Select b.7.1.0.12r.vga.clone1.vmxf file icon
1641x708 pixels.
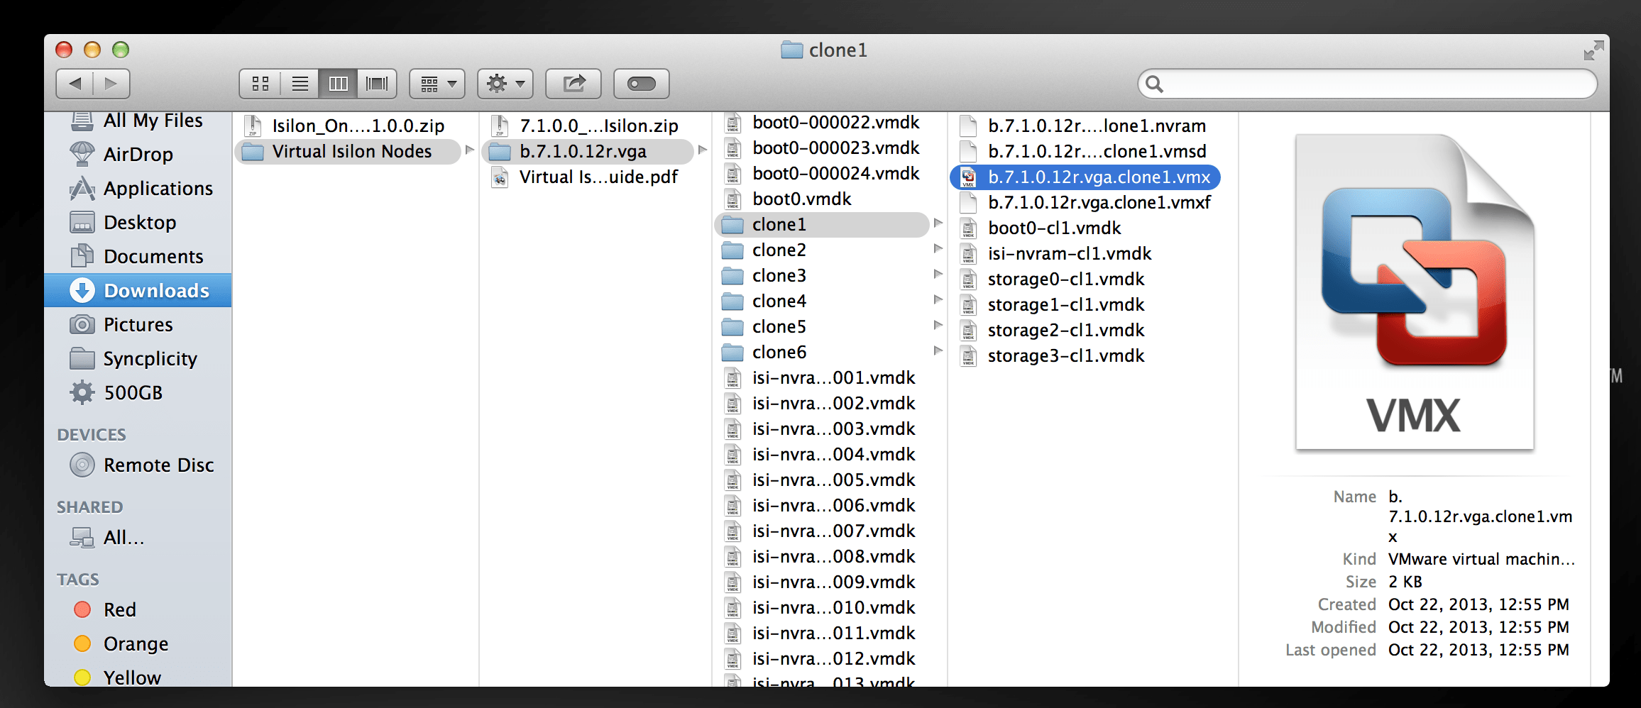968,203
